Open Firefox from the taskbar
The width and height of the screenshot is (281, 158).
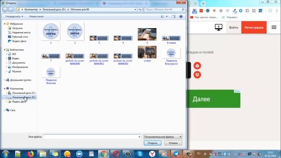click(x=31, y=154)
